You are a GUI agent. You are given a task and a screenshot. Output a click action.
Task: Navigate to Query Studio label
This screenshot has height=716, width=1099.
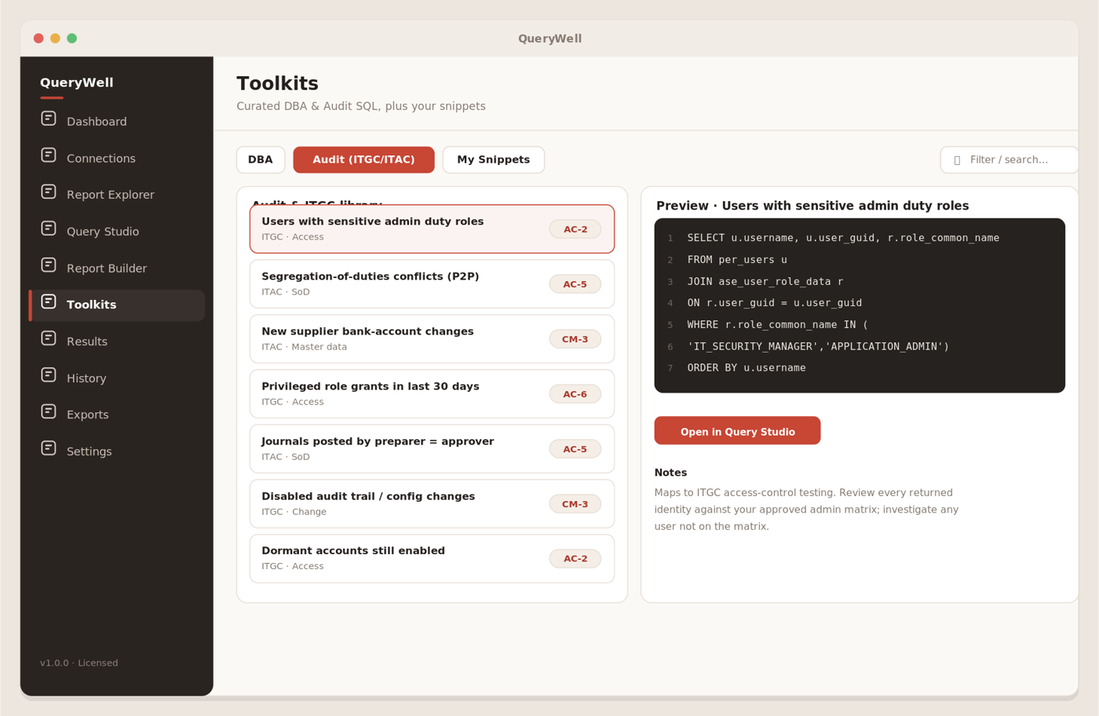pos(103,232)
